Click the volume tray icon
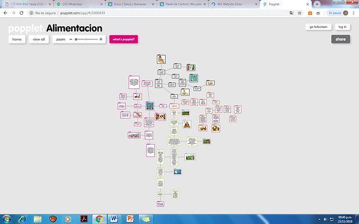The width and height of the screenshot is (359, 224). coord(325,219)
